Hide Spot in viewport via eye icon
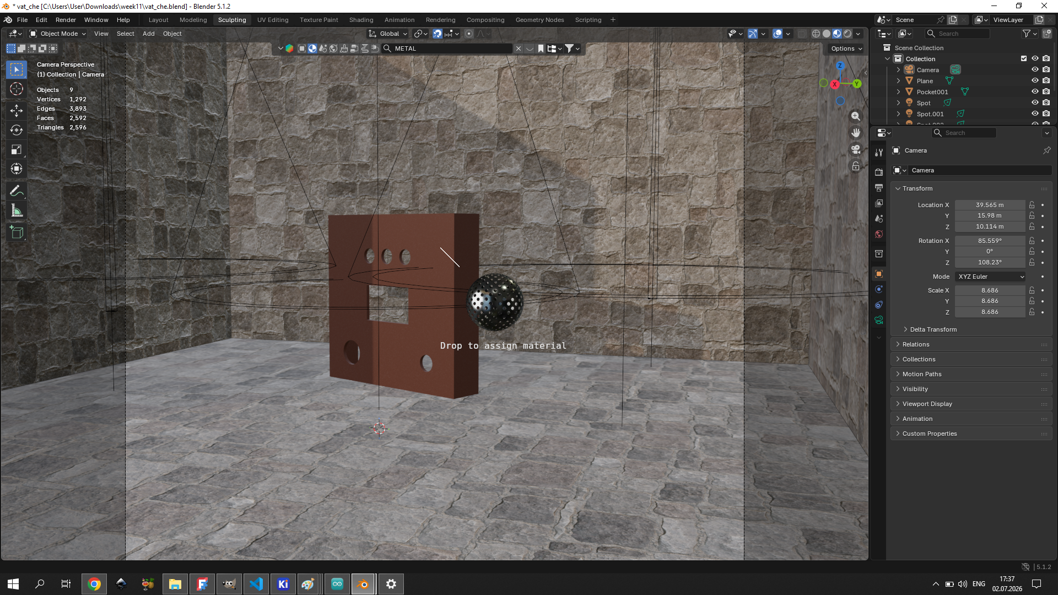1058x595 pixels. pos(1035,103)
